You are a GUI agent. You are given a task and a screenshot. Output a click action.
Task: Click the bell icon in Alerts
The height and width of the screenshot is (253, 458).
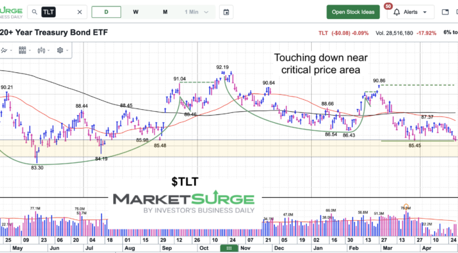click(396, 12)
